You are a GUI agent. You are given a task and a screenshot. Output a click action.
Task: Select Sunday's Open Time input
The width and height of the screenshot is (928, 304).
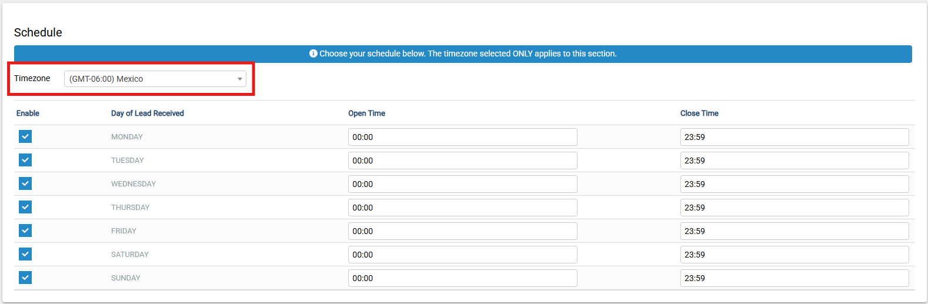[x=463, y=278]
